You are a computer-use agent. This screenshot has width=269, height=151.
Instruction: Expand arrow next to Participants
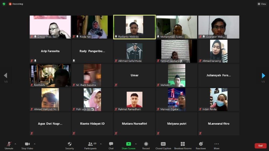click(x=101, y=144)
